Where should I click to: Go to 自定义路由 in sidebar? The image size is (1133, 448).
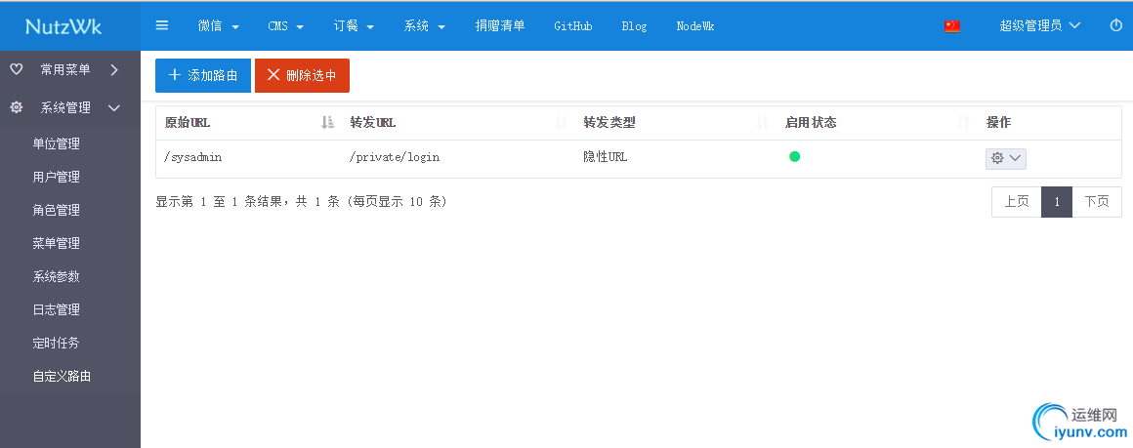click(x=63, y=377)
